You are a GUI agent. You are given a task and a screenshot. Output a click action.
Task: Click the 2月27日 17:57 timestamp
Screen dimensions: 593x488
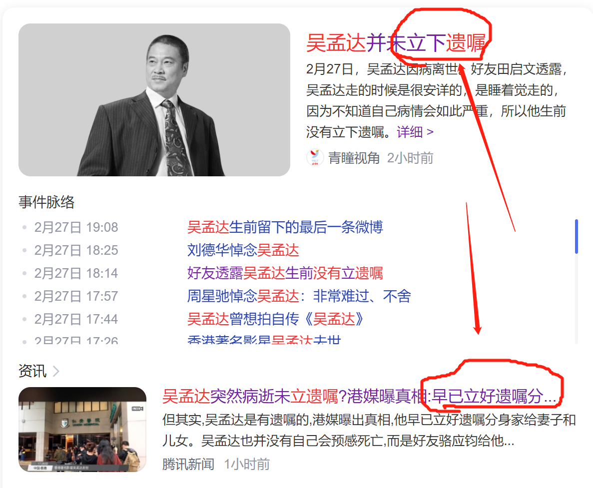click(76, 296)
